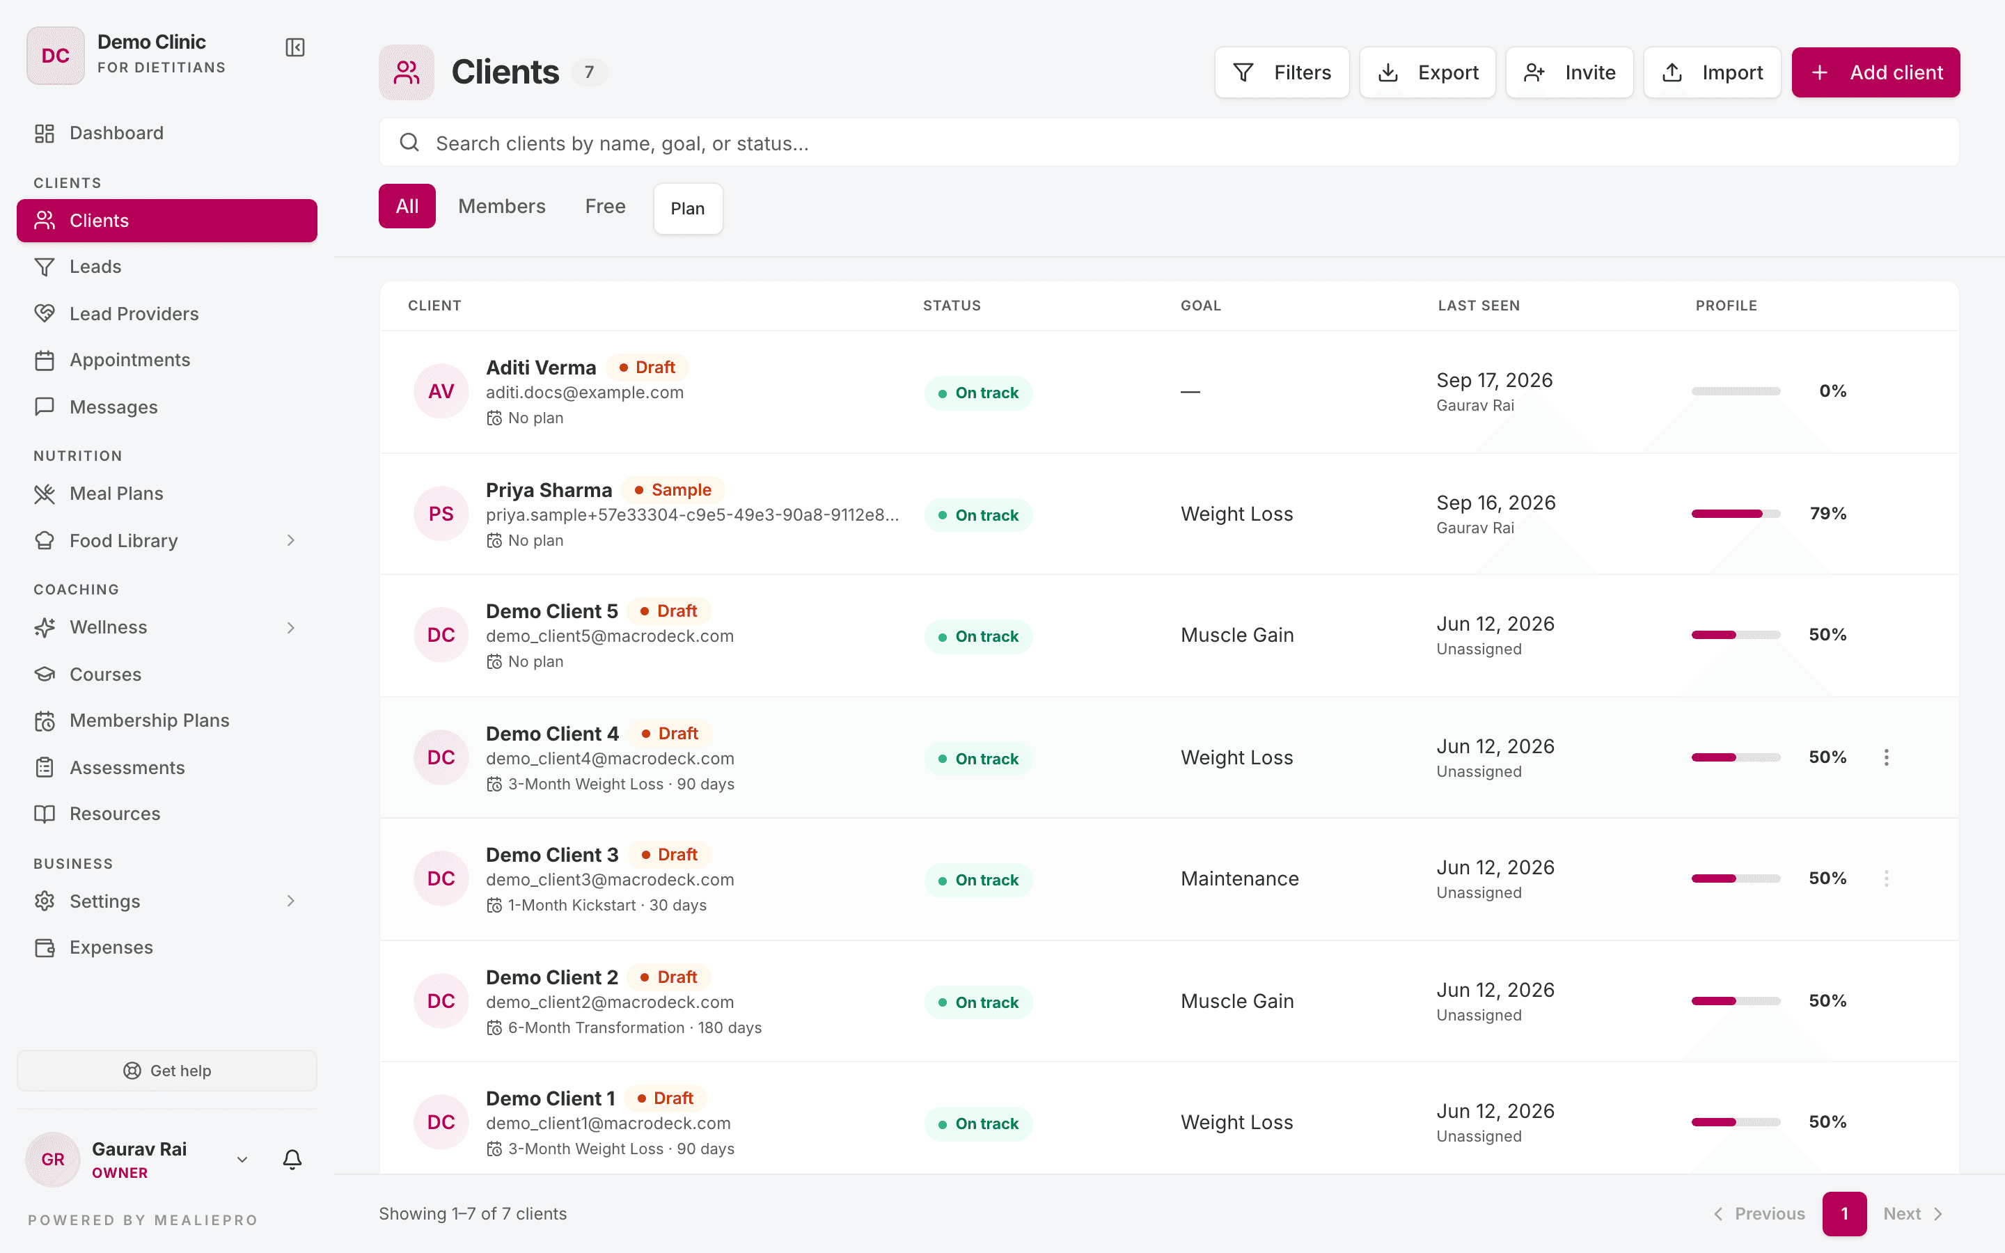Click Priya Sharma's 79% profile progress bar
Viewport: 2005px width, 1253px height.
click(1736, 514)
